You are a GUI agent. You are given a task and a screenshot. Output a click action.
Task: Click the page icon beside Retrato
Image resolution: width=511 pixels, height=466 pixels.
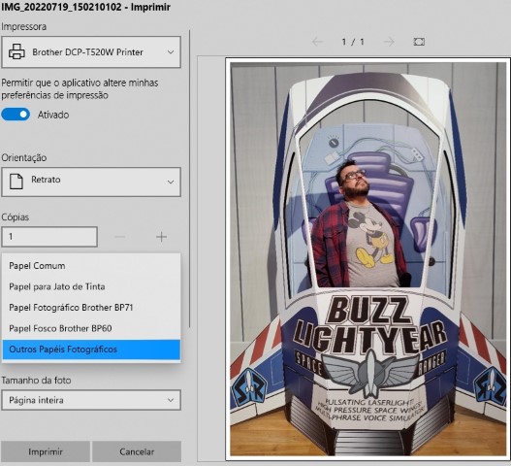pos(16,182)
